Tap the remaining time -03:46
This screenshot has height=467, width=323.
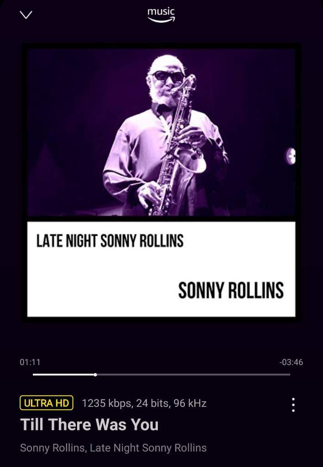(x=291, y=362)
